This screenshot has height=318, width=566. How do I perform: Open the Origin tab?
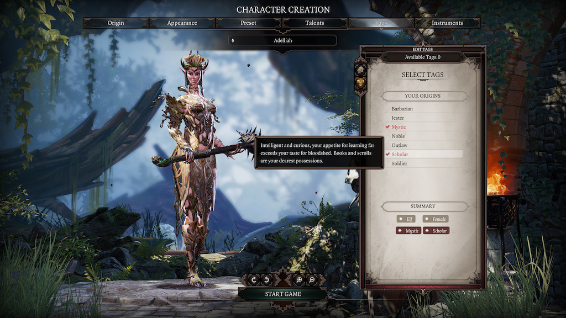[116, 23]
